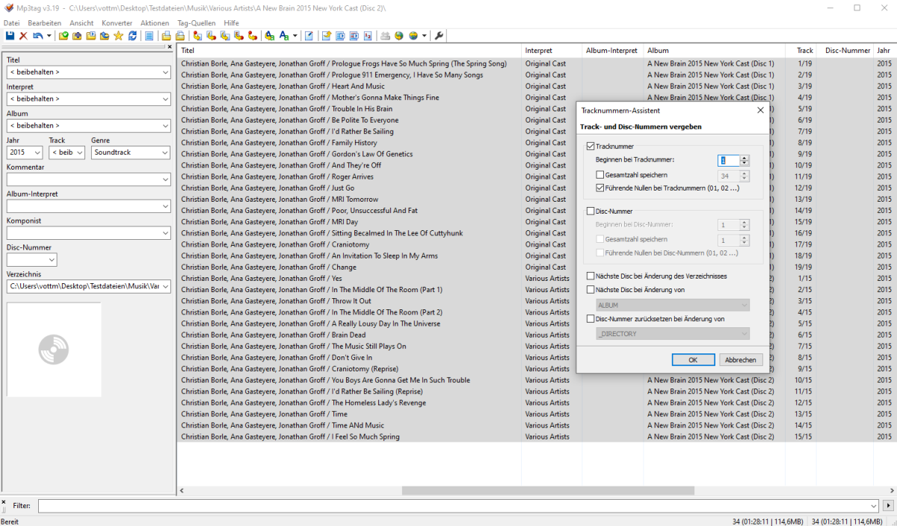Expand the Album field dropdown
The height and width of the screenshot is (526, 897).
165,126
